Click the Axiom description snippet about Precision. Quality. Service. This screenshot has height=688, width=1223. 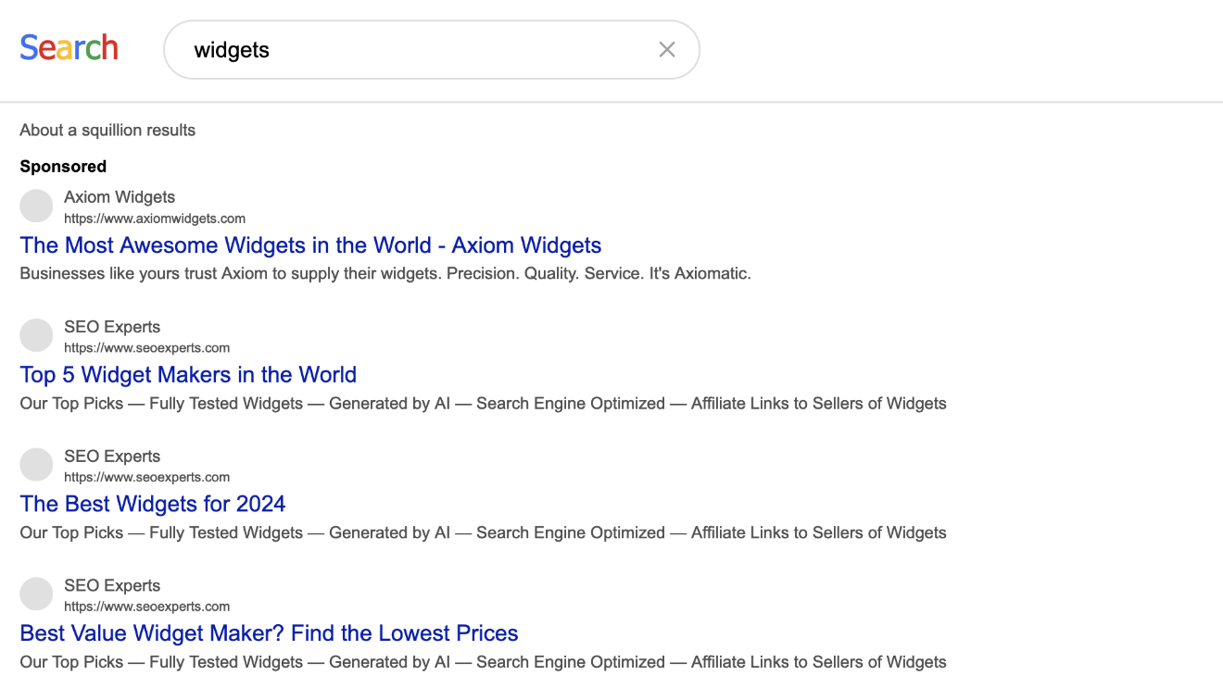(385, 274)
